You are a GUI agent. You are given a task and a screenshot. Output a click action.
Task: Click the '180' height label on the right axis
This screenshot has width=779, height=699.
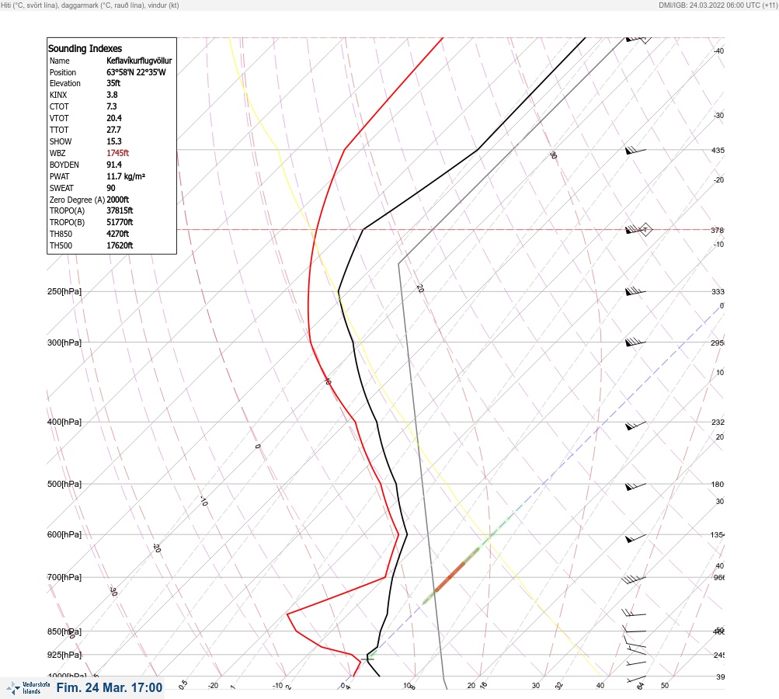click(x=718, y=485)
